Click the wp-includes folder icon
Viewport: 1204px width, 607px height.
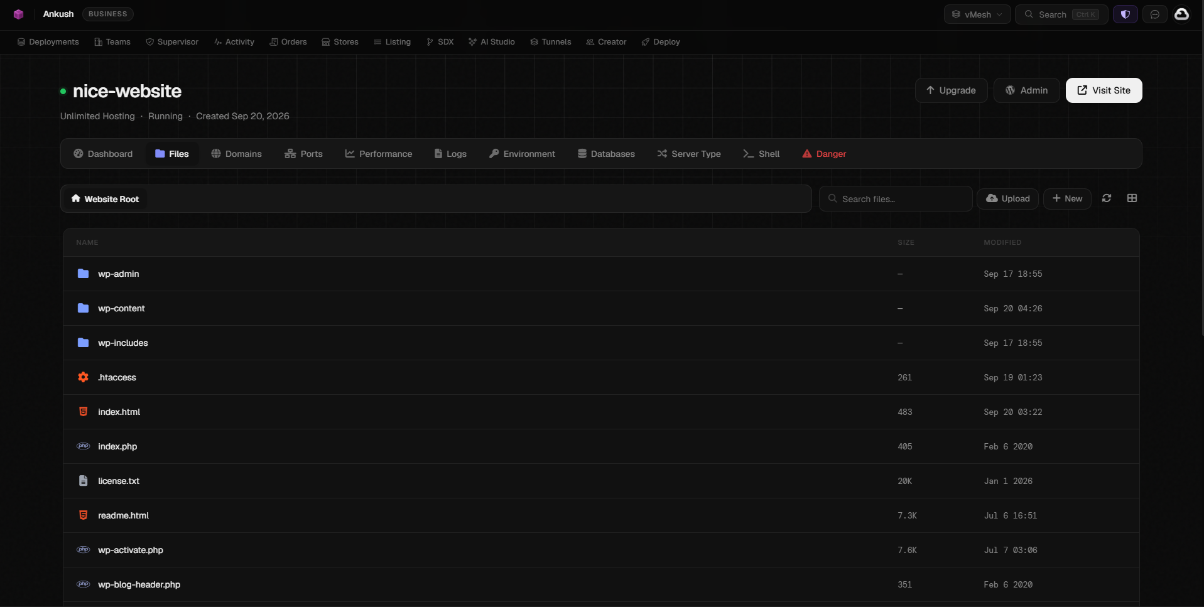pos(83,343)
